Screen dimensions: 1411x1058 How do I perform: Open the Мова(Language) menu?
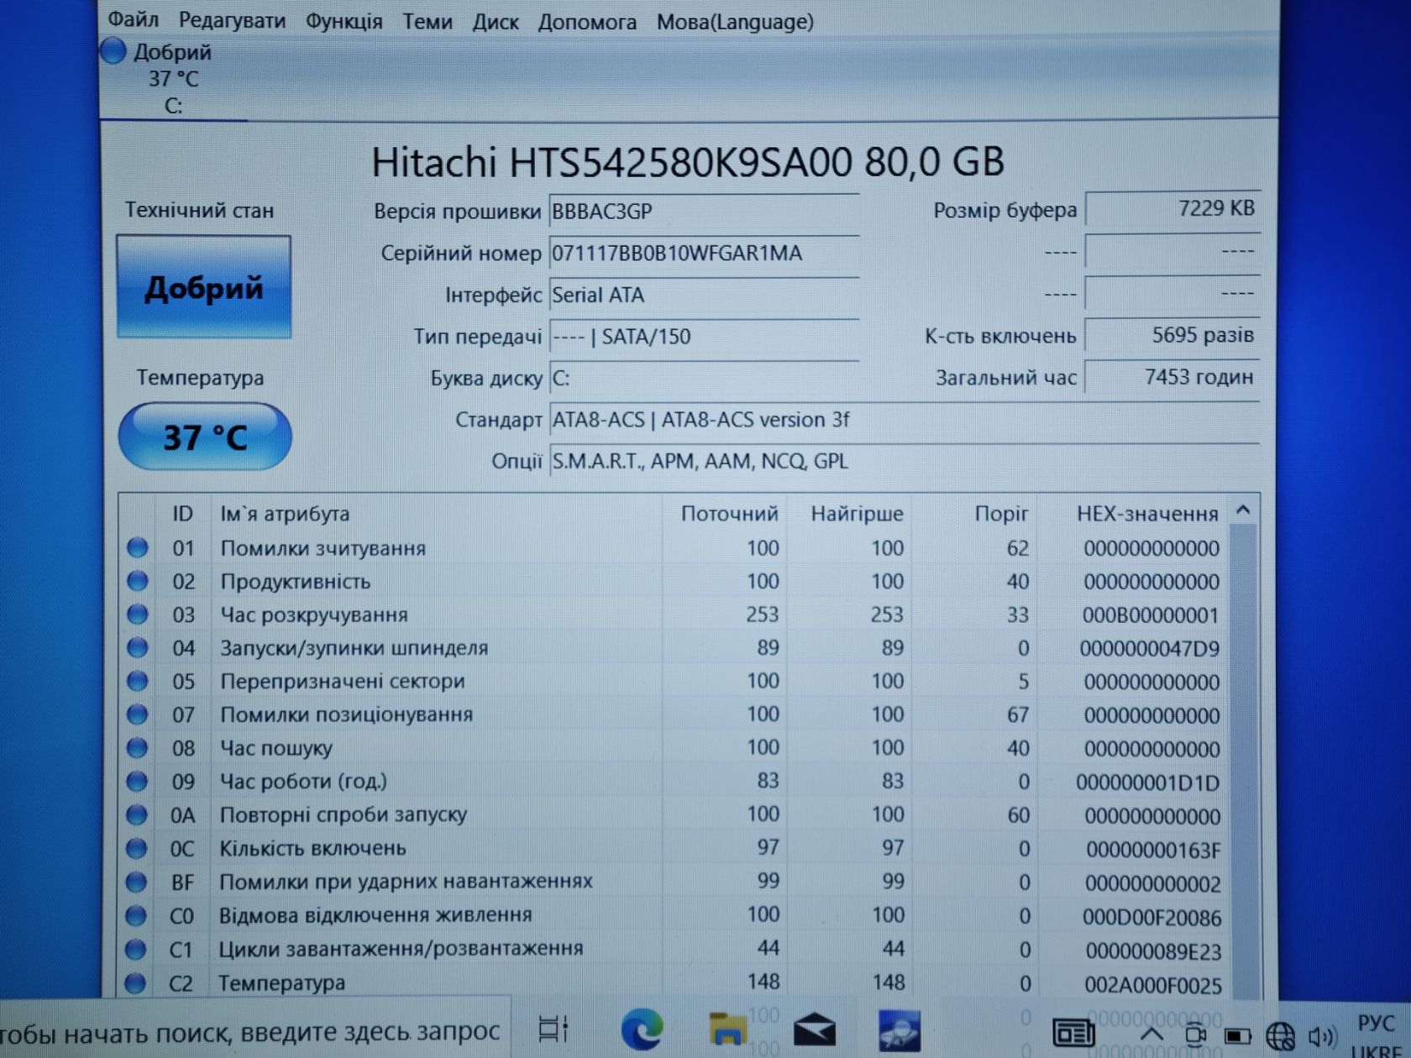(x=735, y=23)
